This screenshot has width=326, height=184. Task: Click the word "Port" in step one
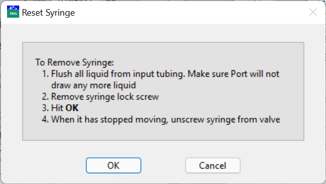[239, 74]
